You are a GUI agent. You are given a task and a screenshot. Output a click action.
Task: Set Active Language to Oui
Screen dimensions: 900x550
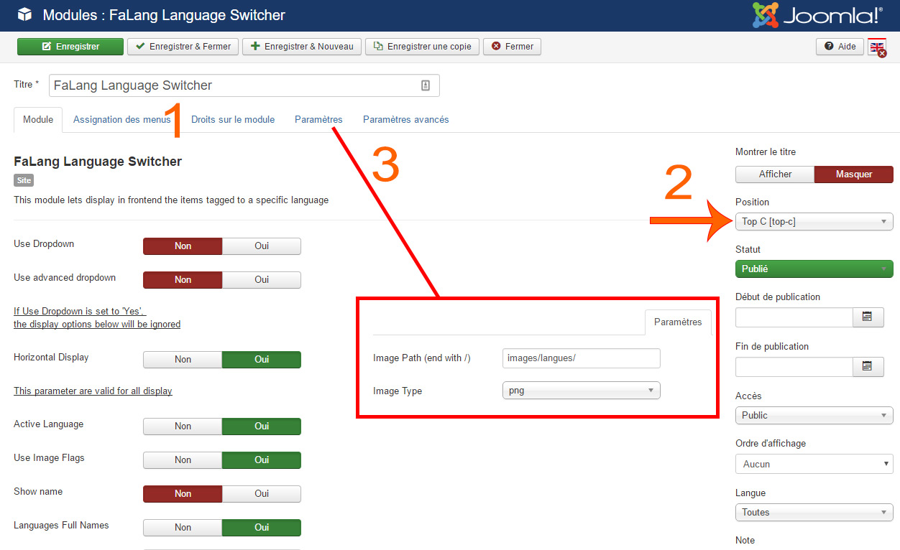point(262,427)
